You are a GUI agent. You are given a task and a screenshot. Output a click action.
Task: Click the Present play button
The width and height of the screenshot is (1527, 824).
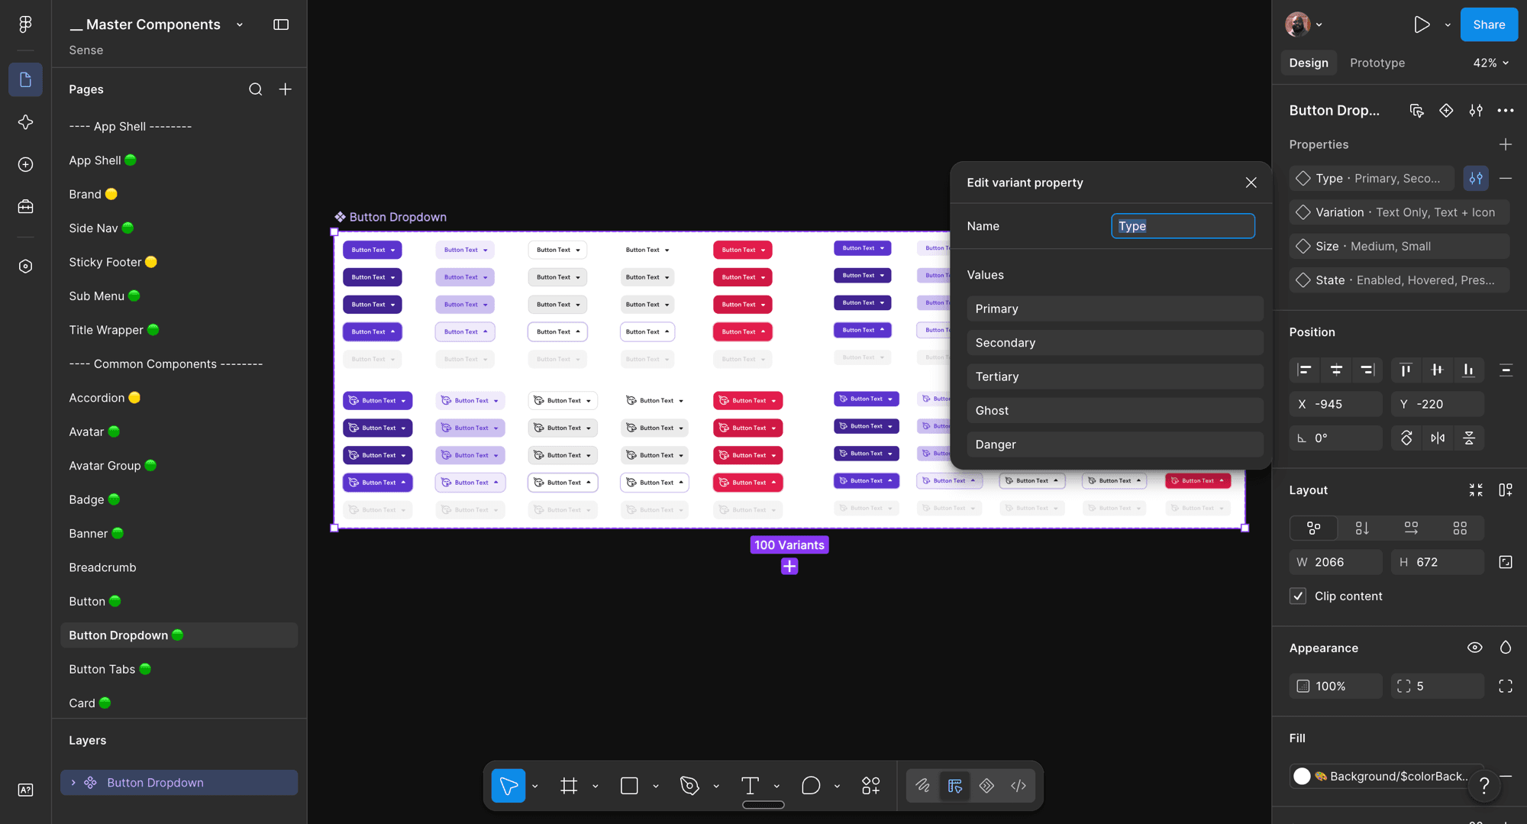1422,24
